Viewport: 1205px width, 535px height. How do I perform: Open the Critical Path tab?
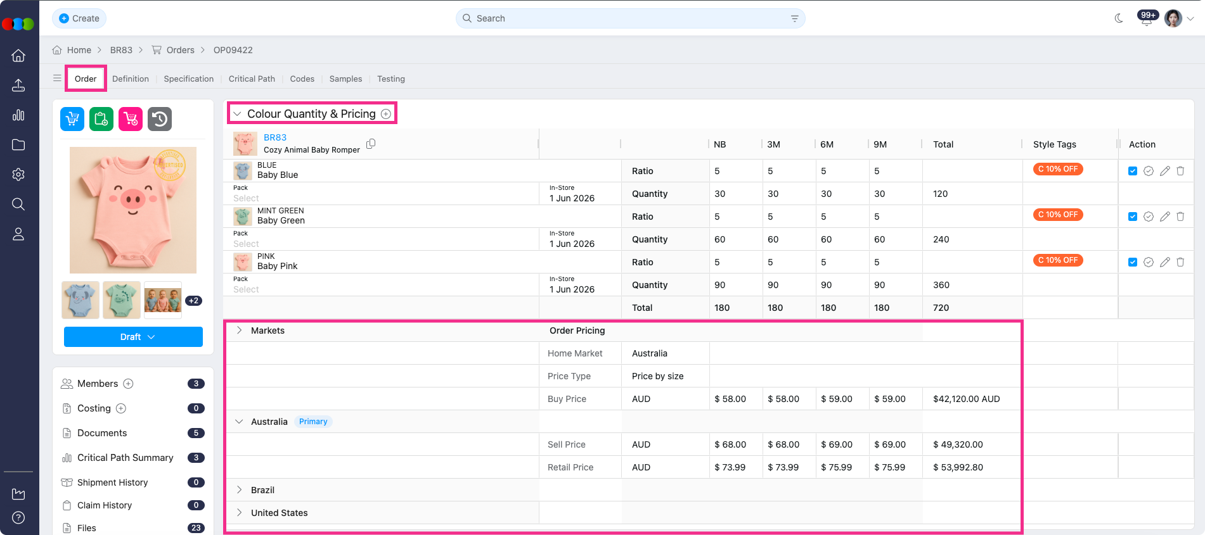coord(252,79)
